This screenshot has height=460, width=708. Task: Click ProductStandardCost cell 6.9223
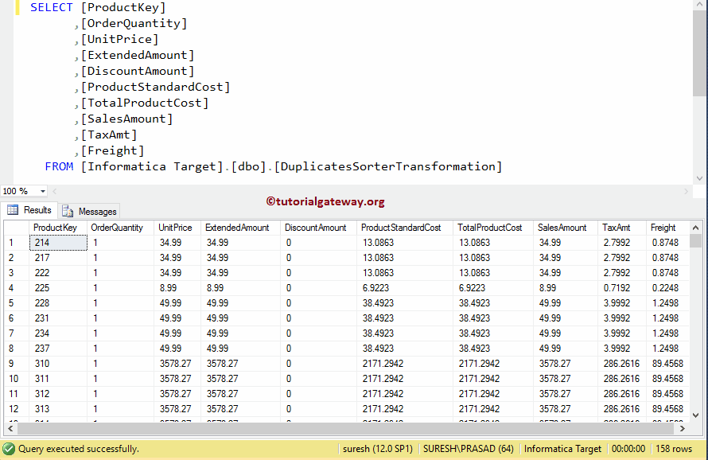(405, 288)
